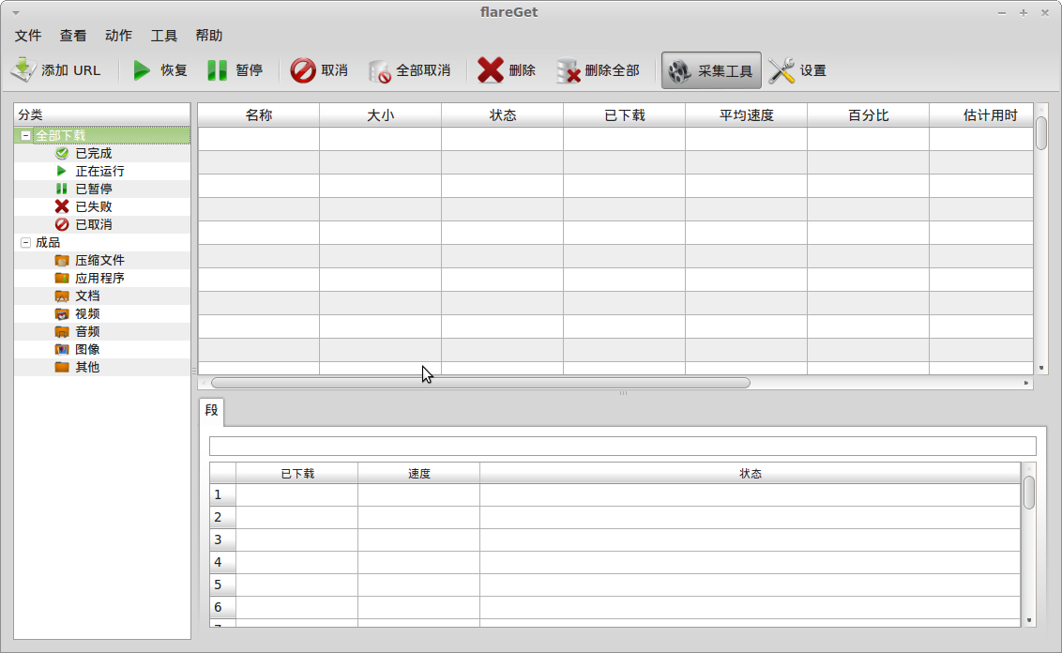Select the 成品 category label

point(48,242)
